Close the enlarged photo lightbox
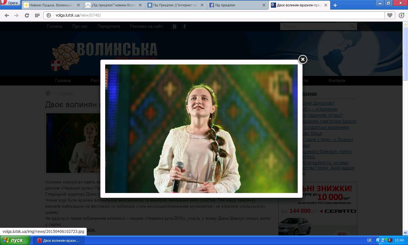The width and height of the screenshot is (408, 245). pos(302,59)
